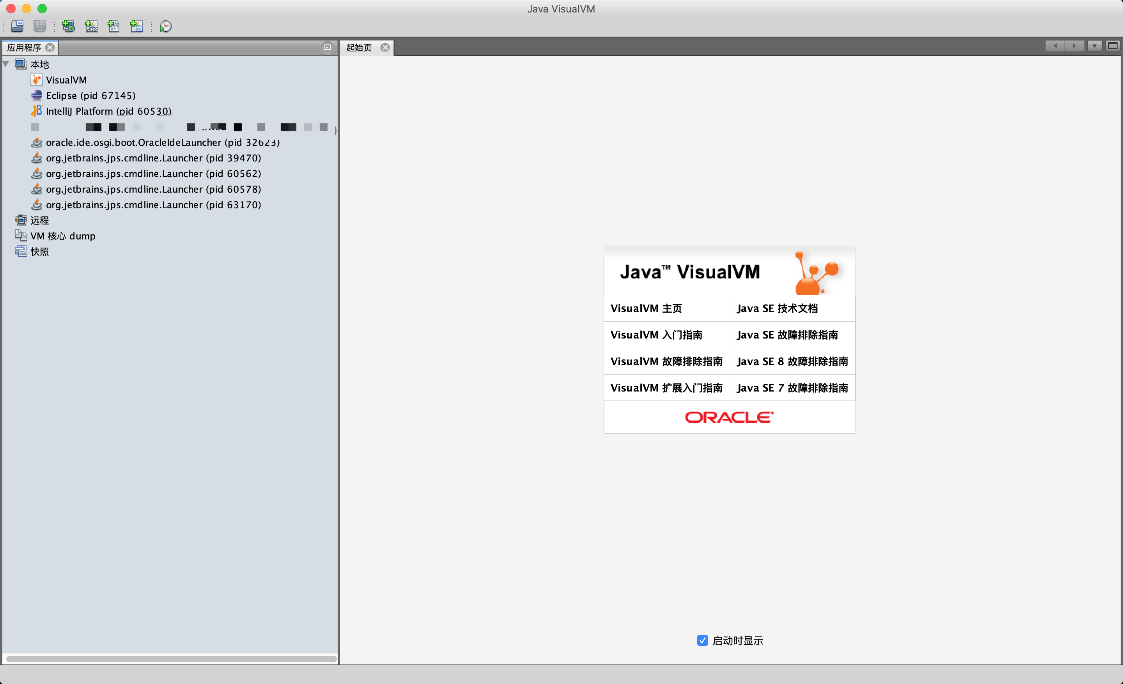This screenshot has width=1123, height=684.
Task: Select Launcher process with pid 60562
Action: 154,174
